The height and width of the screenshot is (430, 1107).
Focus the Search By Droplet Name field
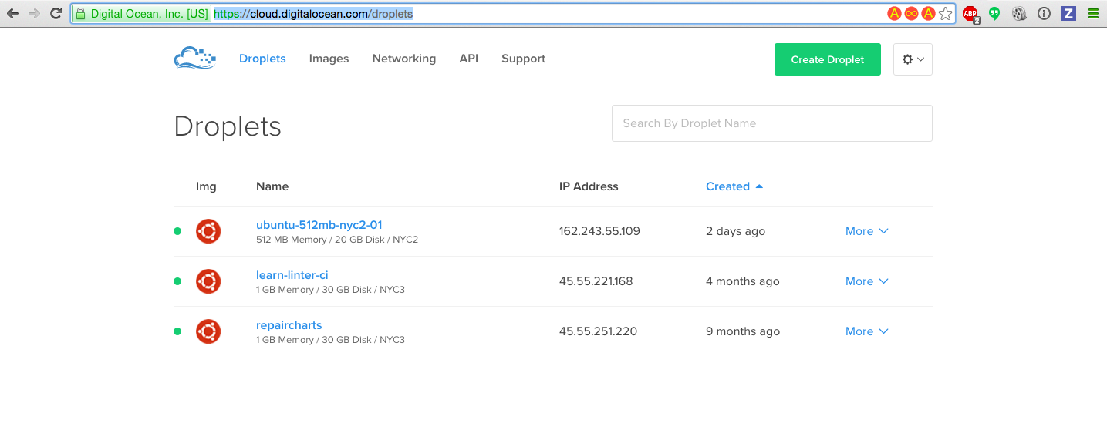pyautogui.click(x=772, y=123)
